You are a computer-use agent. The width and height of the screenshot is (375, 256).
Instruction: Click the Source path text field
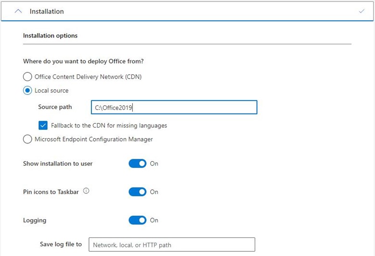(x=174, y=107)
